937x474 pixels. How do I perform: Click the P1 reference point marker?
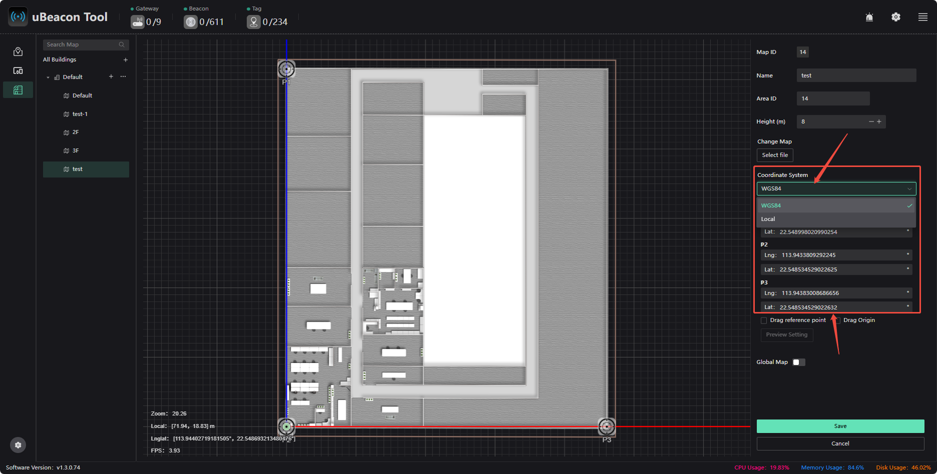point(286,69)
